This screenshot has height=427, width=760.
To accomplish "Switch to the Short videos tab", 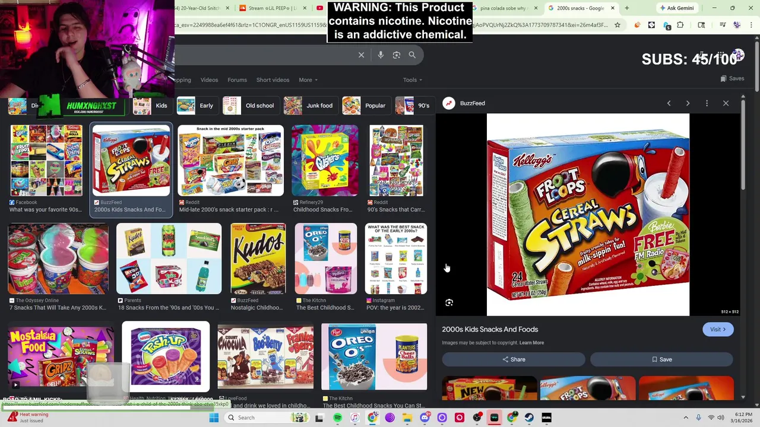I will (273, 80).
